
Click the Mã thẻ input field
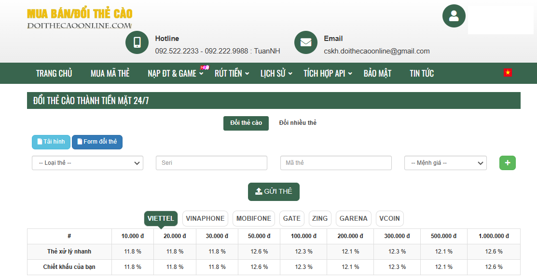(336, 163)
